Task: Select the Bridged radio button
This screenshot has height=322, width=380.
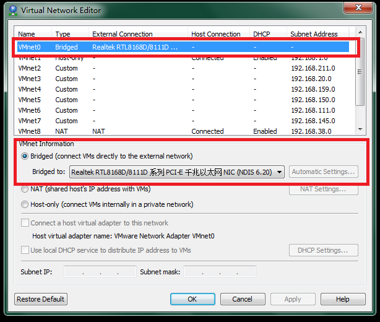Action: coord(25,156)
